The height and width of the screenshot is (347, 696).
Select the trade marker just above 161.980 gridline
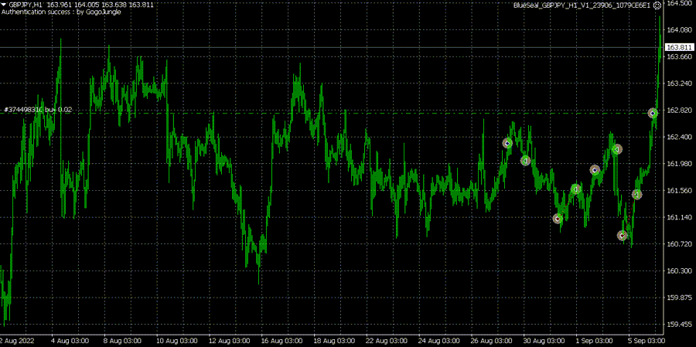[595, 170]
